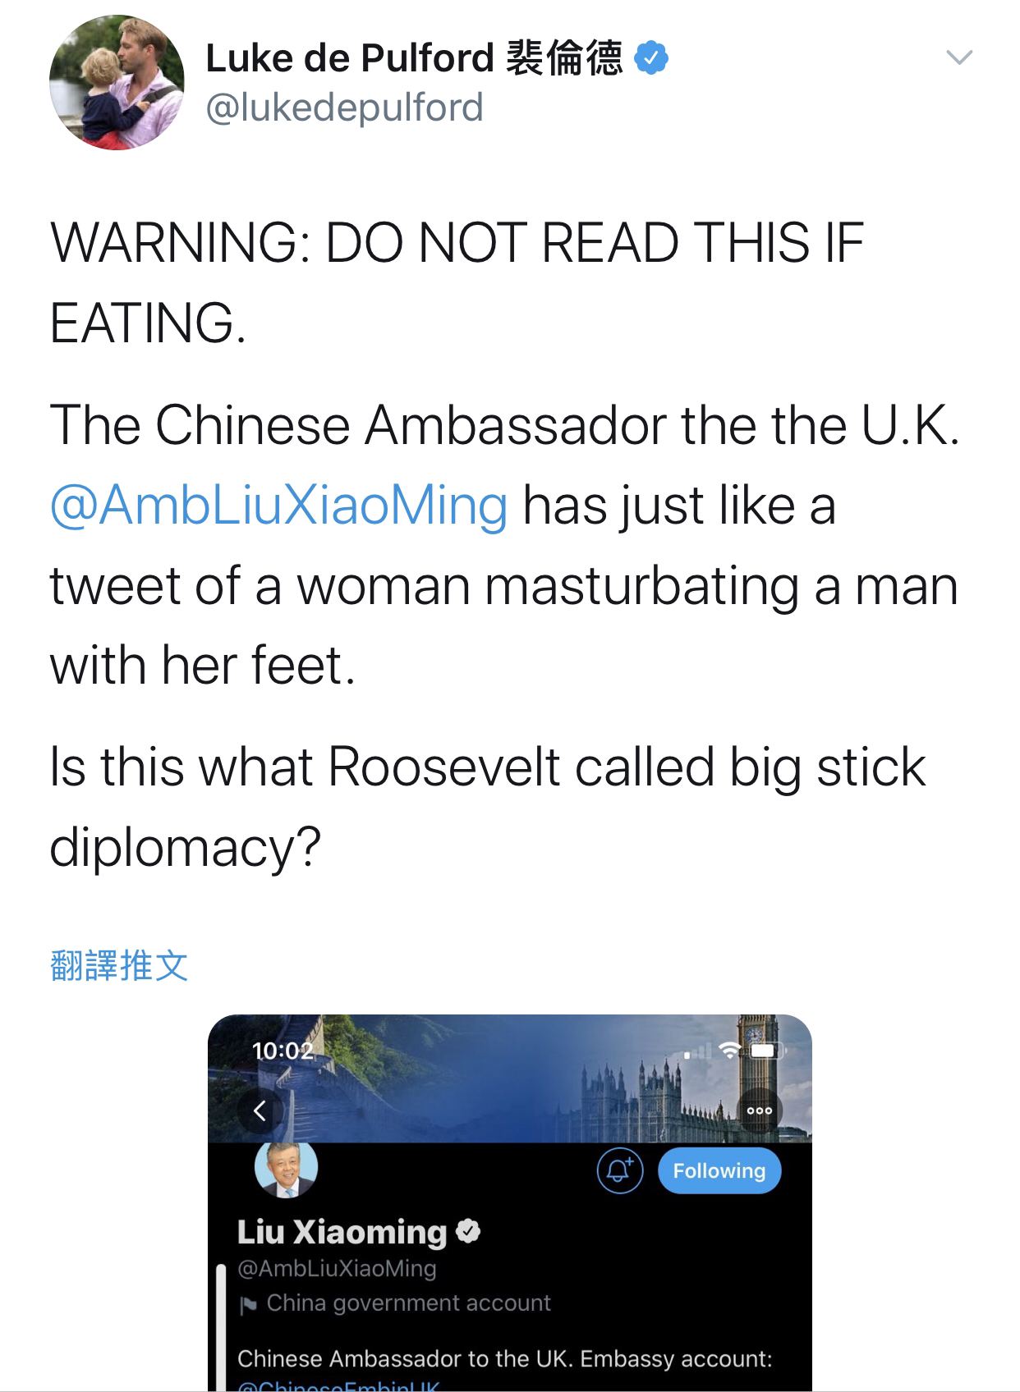Screen dimensions: 1020x1392
Task: Open the three-dot more menu on header
Action: pyautogui.click(x=760, y=1110)
